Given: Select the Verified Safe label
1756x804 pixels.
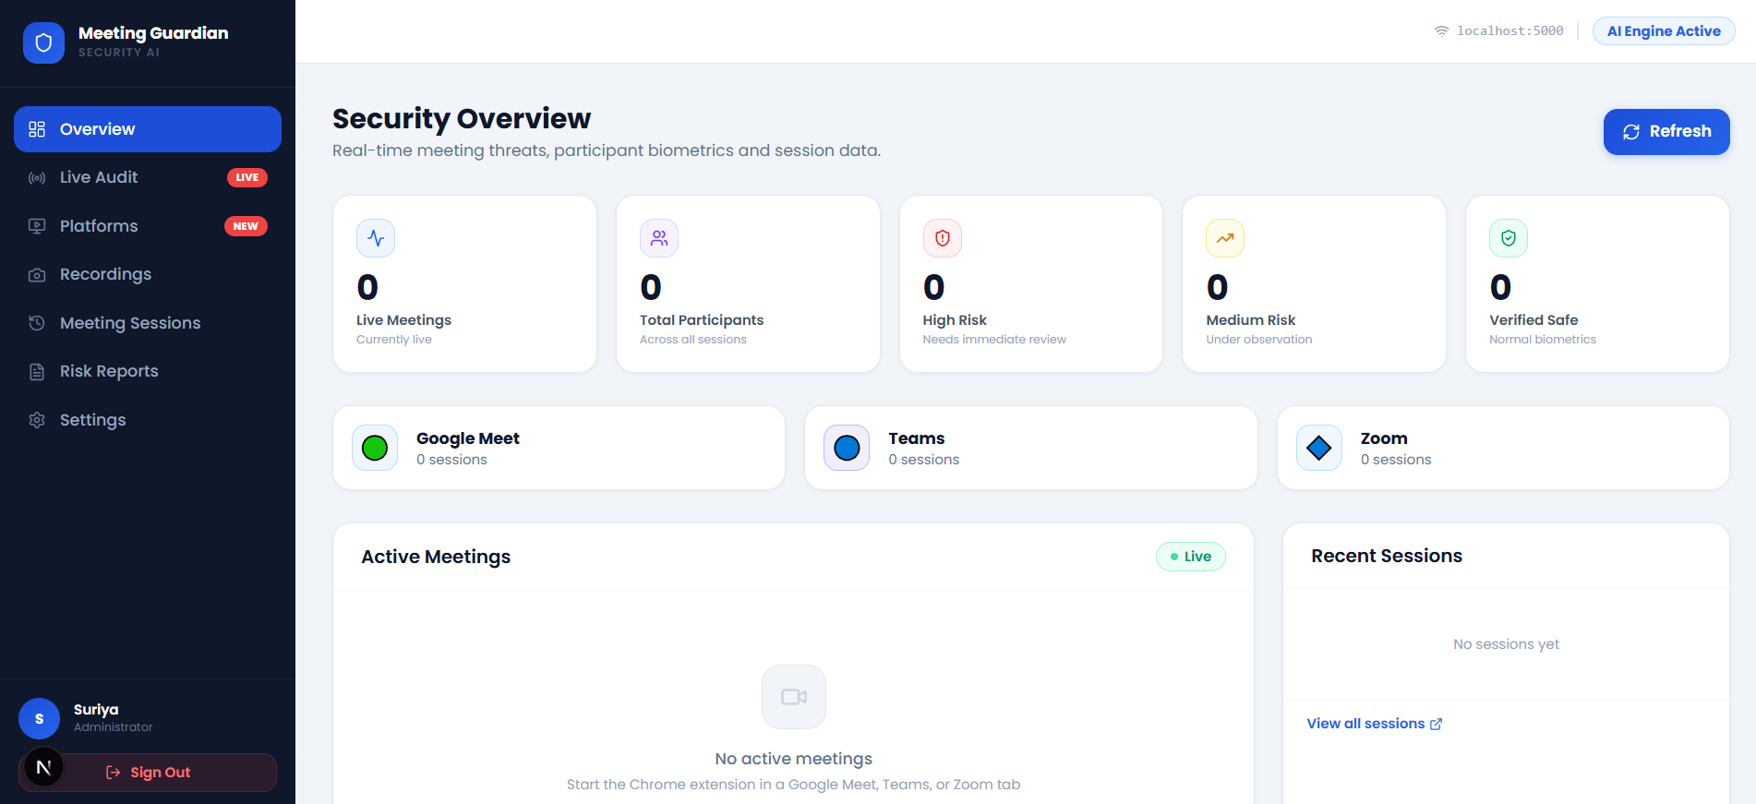Looking at the screenshot, I should coord(1533,320).
